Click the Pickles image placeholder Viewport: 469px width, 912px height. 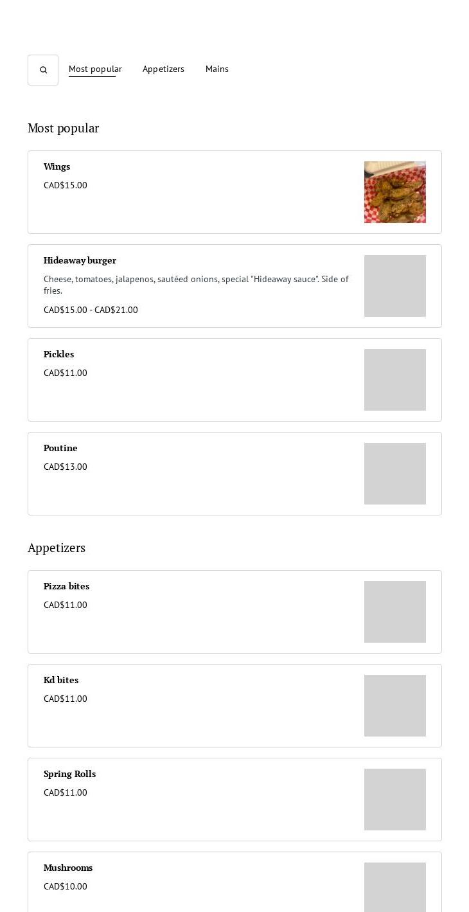click(x=394, y=380)
